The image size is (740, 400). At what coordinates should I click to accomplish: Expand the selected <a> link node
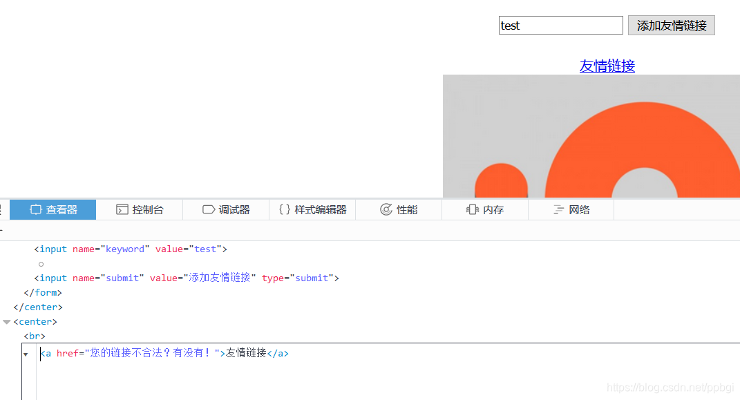pos(26,353)
